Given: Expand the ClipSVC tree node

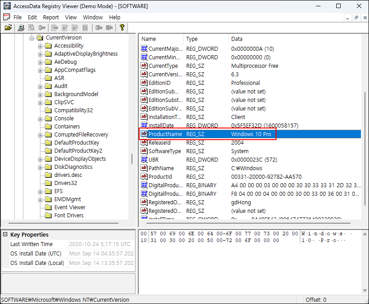Looking at the screenshot, I should pos(40,103).
